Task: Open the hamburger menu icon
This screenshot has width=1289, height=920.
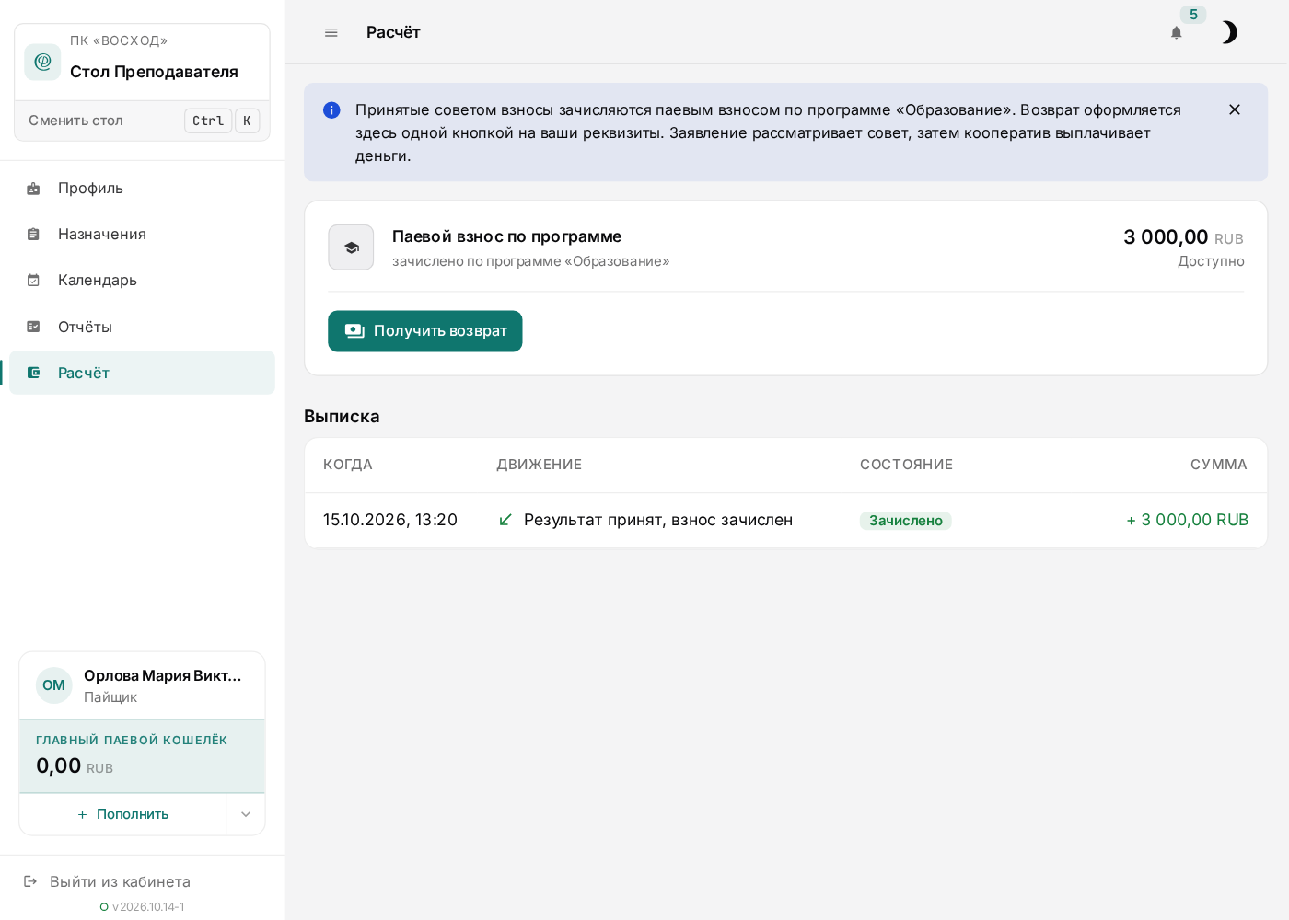Action: tap(331, 32)
